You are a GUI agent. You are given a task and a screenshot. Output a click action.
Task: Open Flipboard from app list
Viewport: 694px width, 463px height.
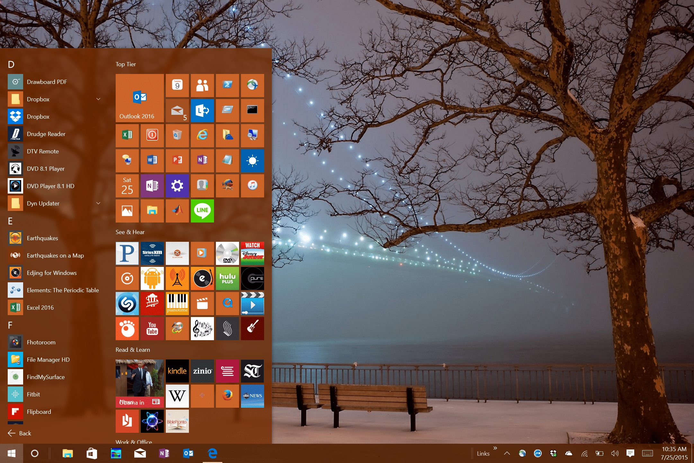coord(55,412)
